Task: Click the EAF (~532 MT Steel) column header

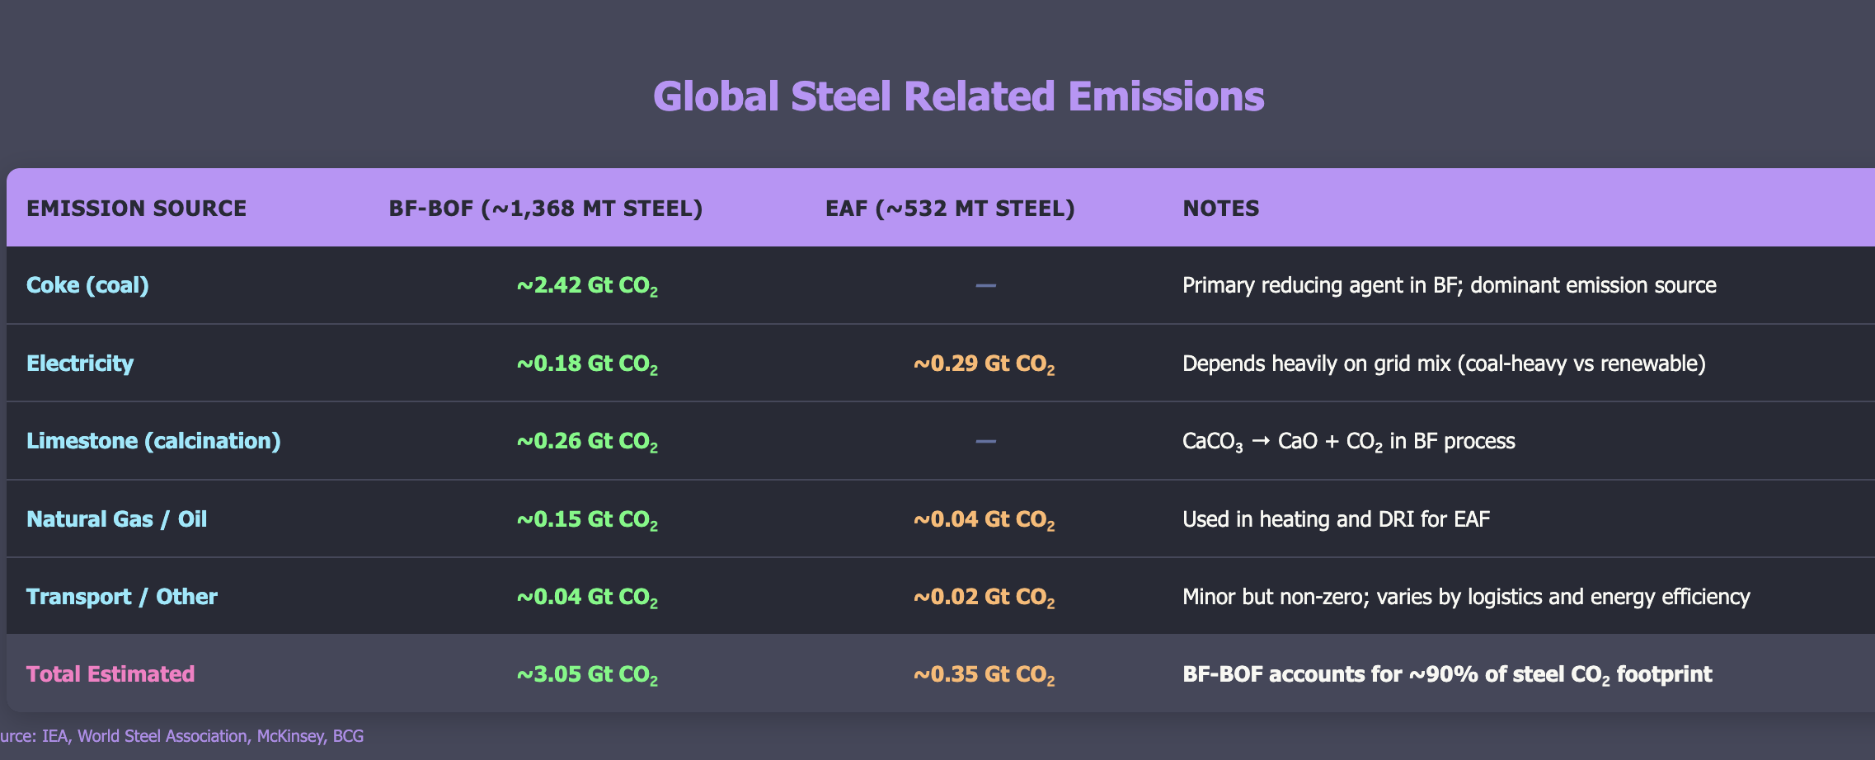Action: point(950,209)
